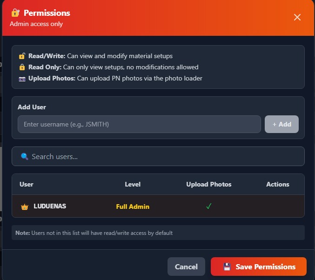
Task: Select the LUDUENAS username in the table
Action: tap(50, 206)
